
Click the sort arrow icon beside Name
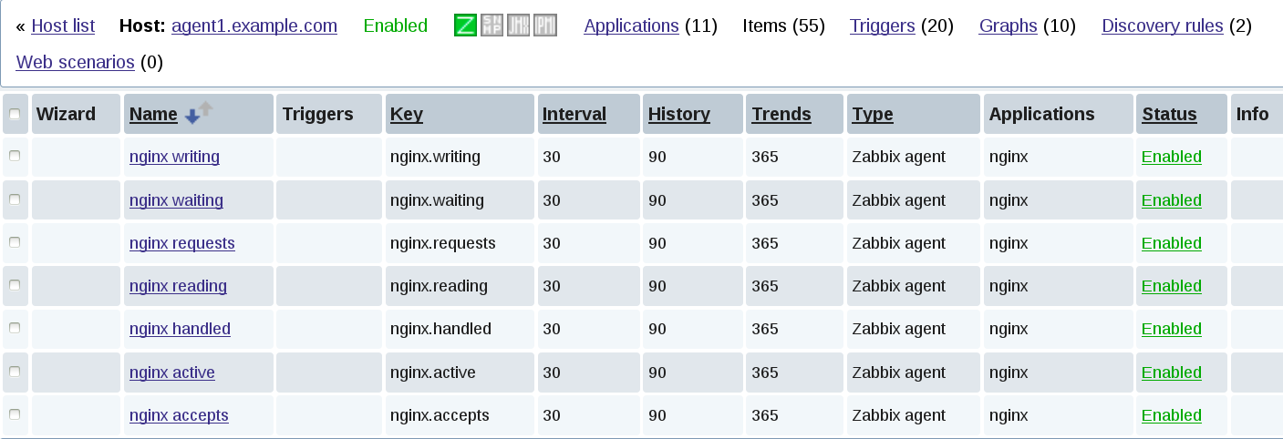tap(198, 112)
